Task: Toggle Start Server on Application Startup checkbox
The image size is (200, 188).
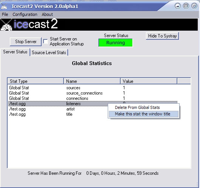Action: coord(45,41)
